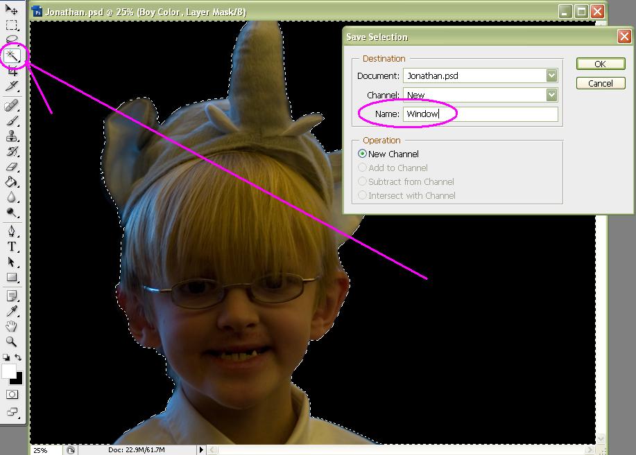This screenshot has width=636, height=455.
Task: Select the Zoom tool
Action: pos(11,341)
